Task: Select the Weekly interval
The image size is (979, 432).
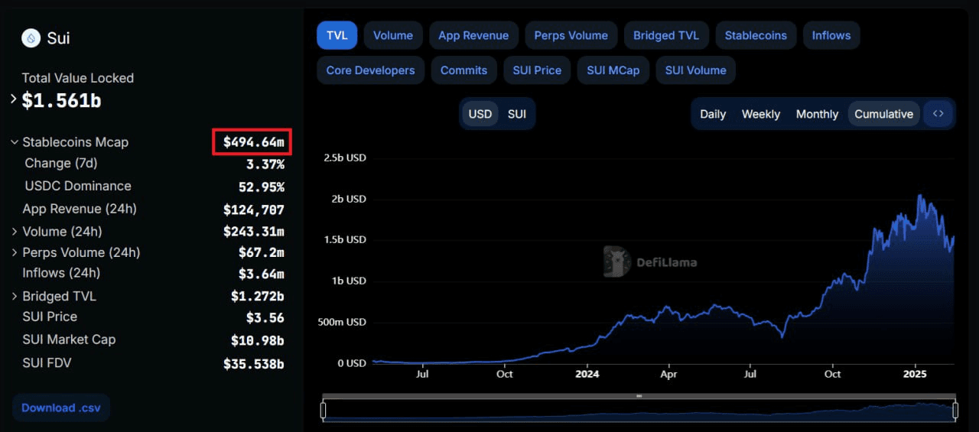Action: click(761, 114)
